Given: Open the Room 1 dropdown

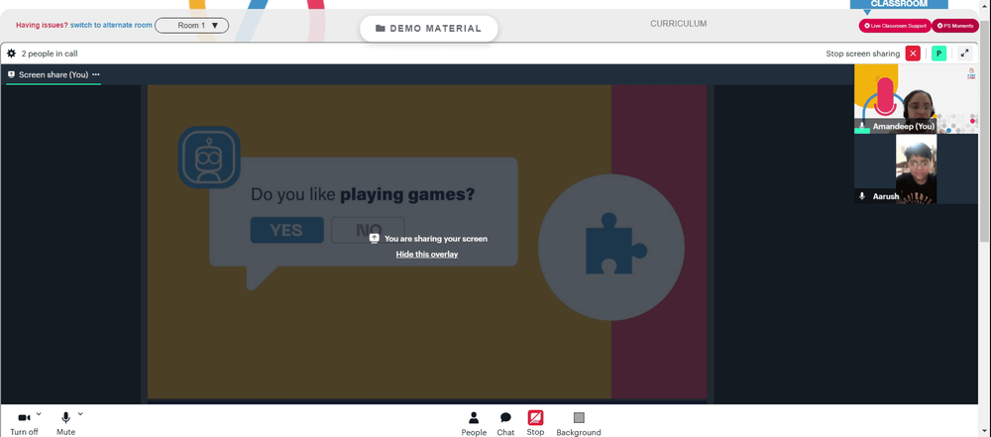Looking at the screenshot, I should (x=191, y=26).
